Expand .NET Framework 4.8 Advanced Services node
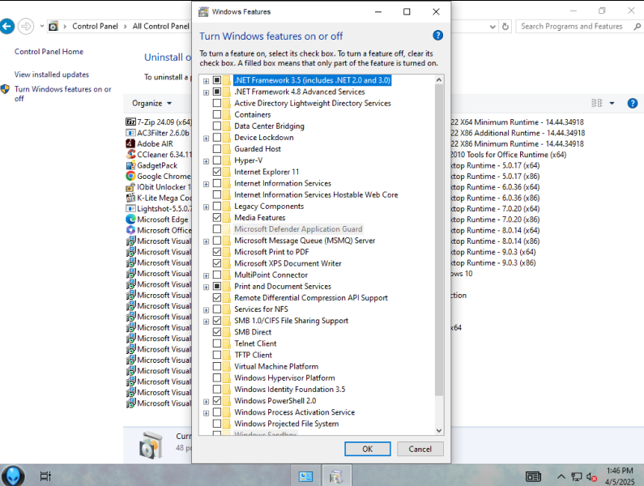Viewport: 644px width, 486px height. (207, 92)
